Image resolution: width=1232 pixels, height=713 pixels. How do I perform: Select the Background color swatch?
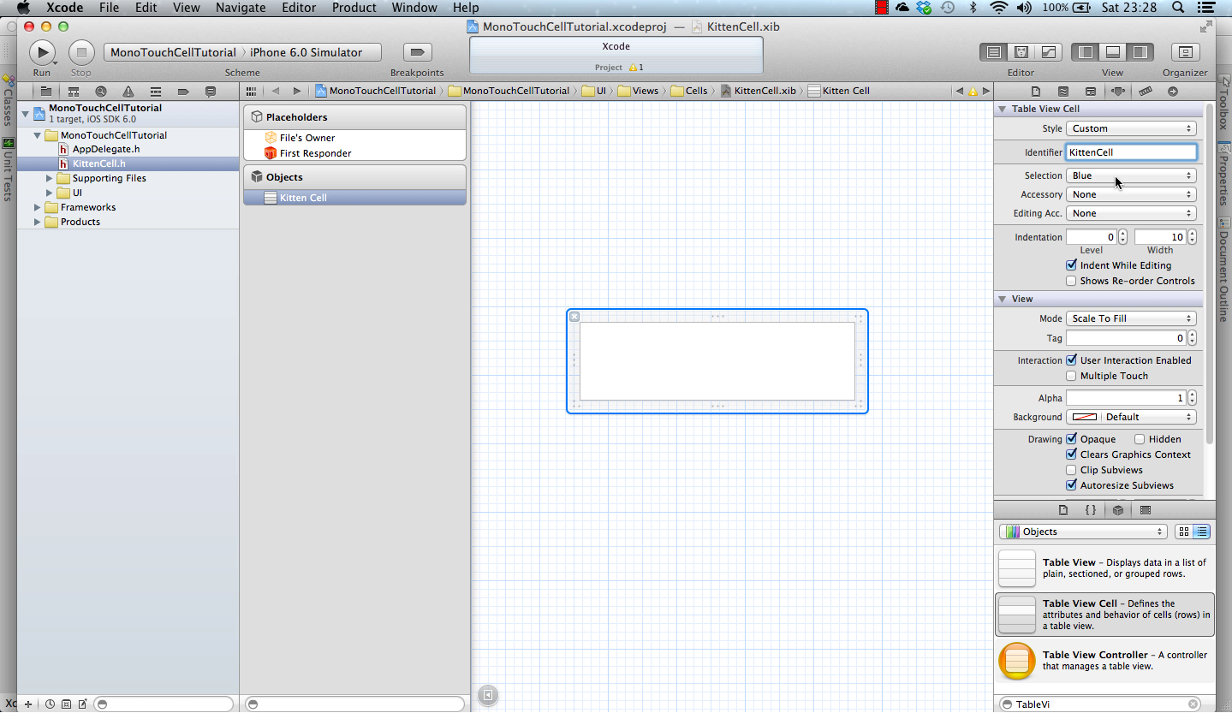[x=1085, y=417]
